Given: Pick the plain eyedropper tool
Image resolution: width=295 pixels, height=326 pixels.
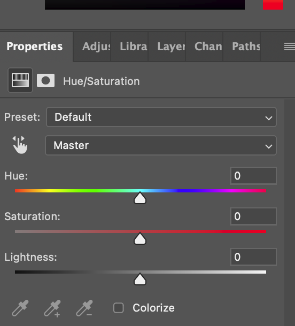Looking at the screenshot, I should [20, 308].
